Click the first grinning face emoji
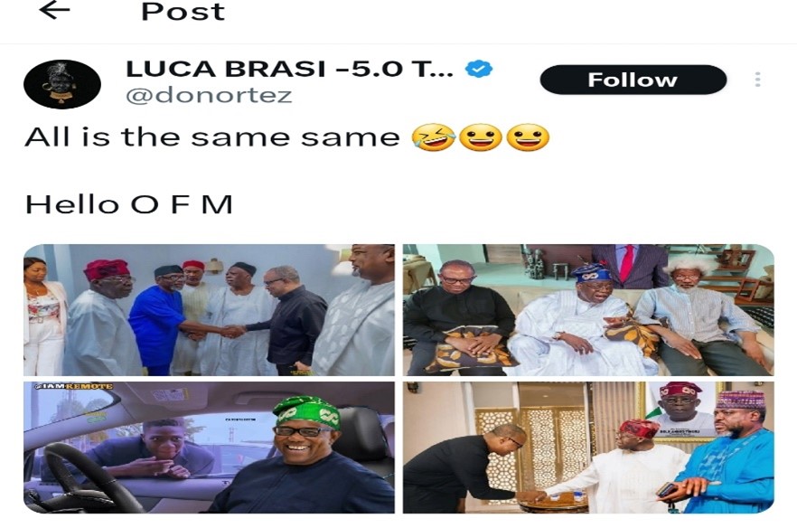Viewport: 797px width, 528px height. point(481,137)
